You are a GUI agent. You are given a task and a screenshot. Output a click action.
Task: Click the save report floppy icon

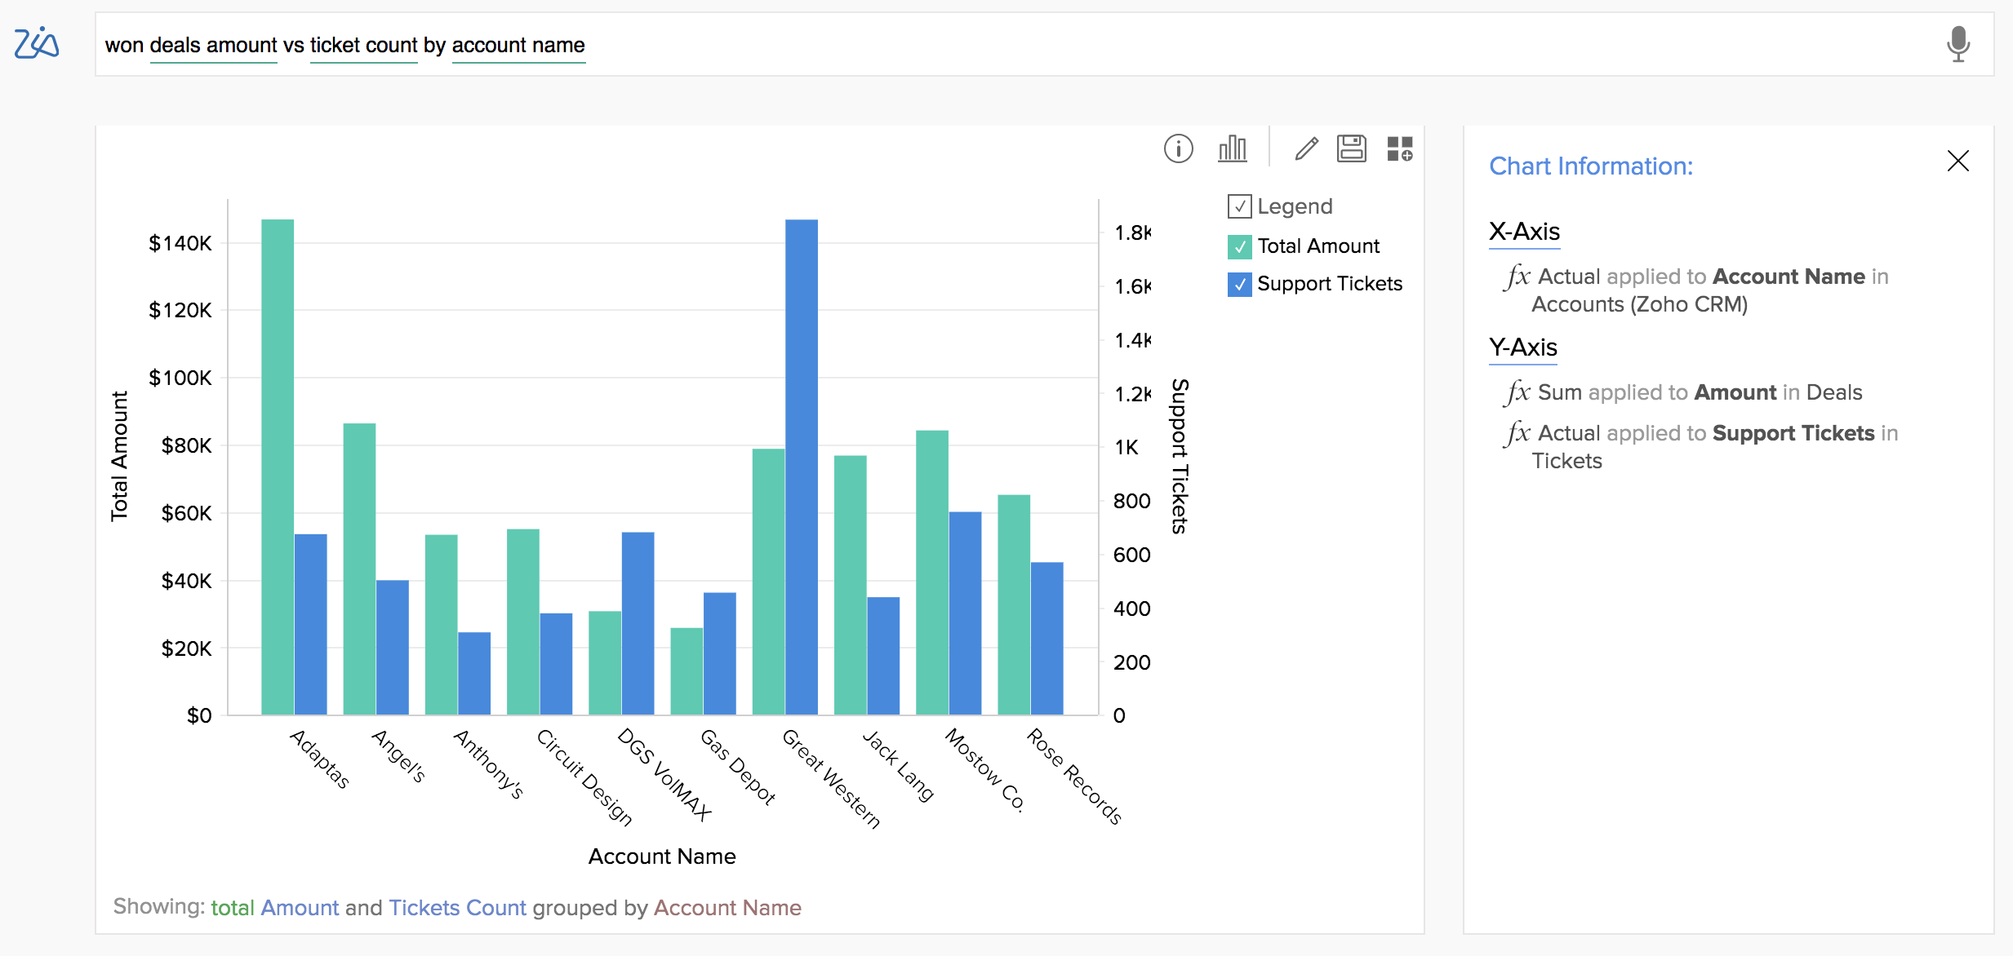1351,148
